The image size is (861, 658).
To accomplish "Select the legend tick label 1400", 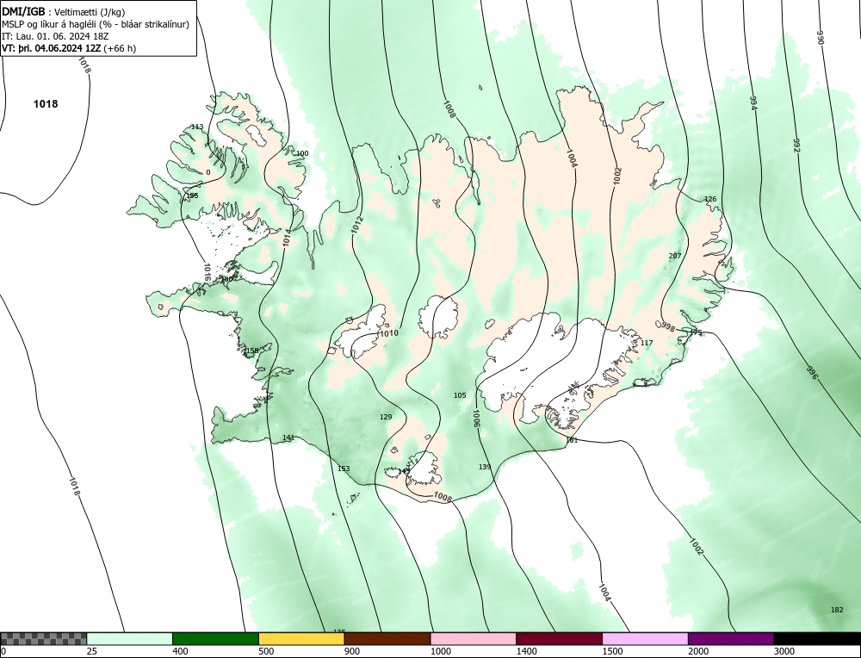I will (527, 651).
